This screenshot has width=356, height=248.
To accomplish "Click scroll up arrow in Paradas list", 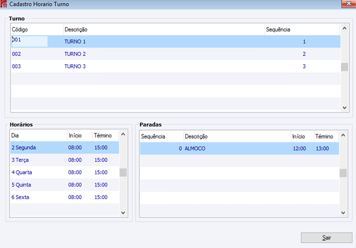I will 343,135.
